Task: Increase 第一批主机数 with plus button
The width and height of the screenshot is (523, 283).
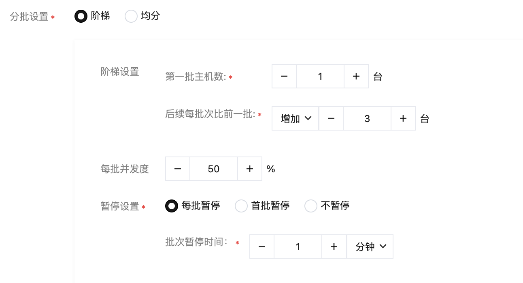Action: 356,76
